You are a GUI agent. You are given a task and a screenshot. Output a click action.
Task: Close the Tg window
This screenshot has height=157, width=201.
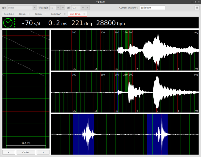(199, 2)
